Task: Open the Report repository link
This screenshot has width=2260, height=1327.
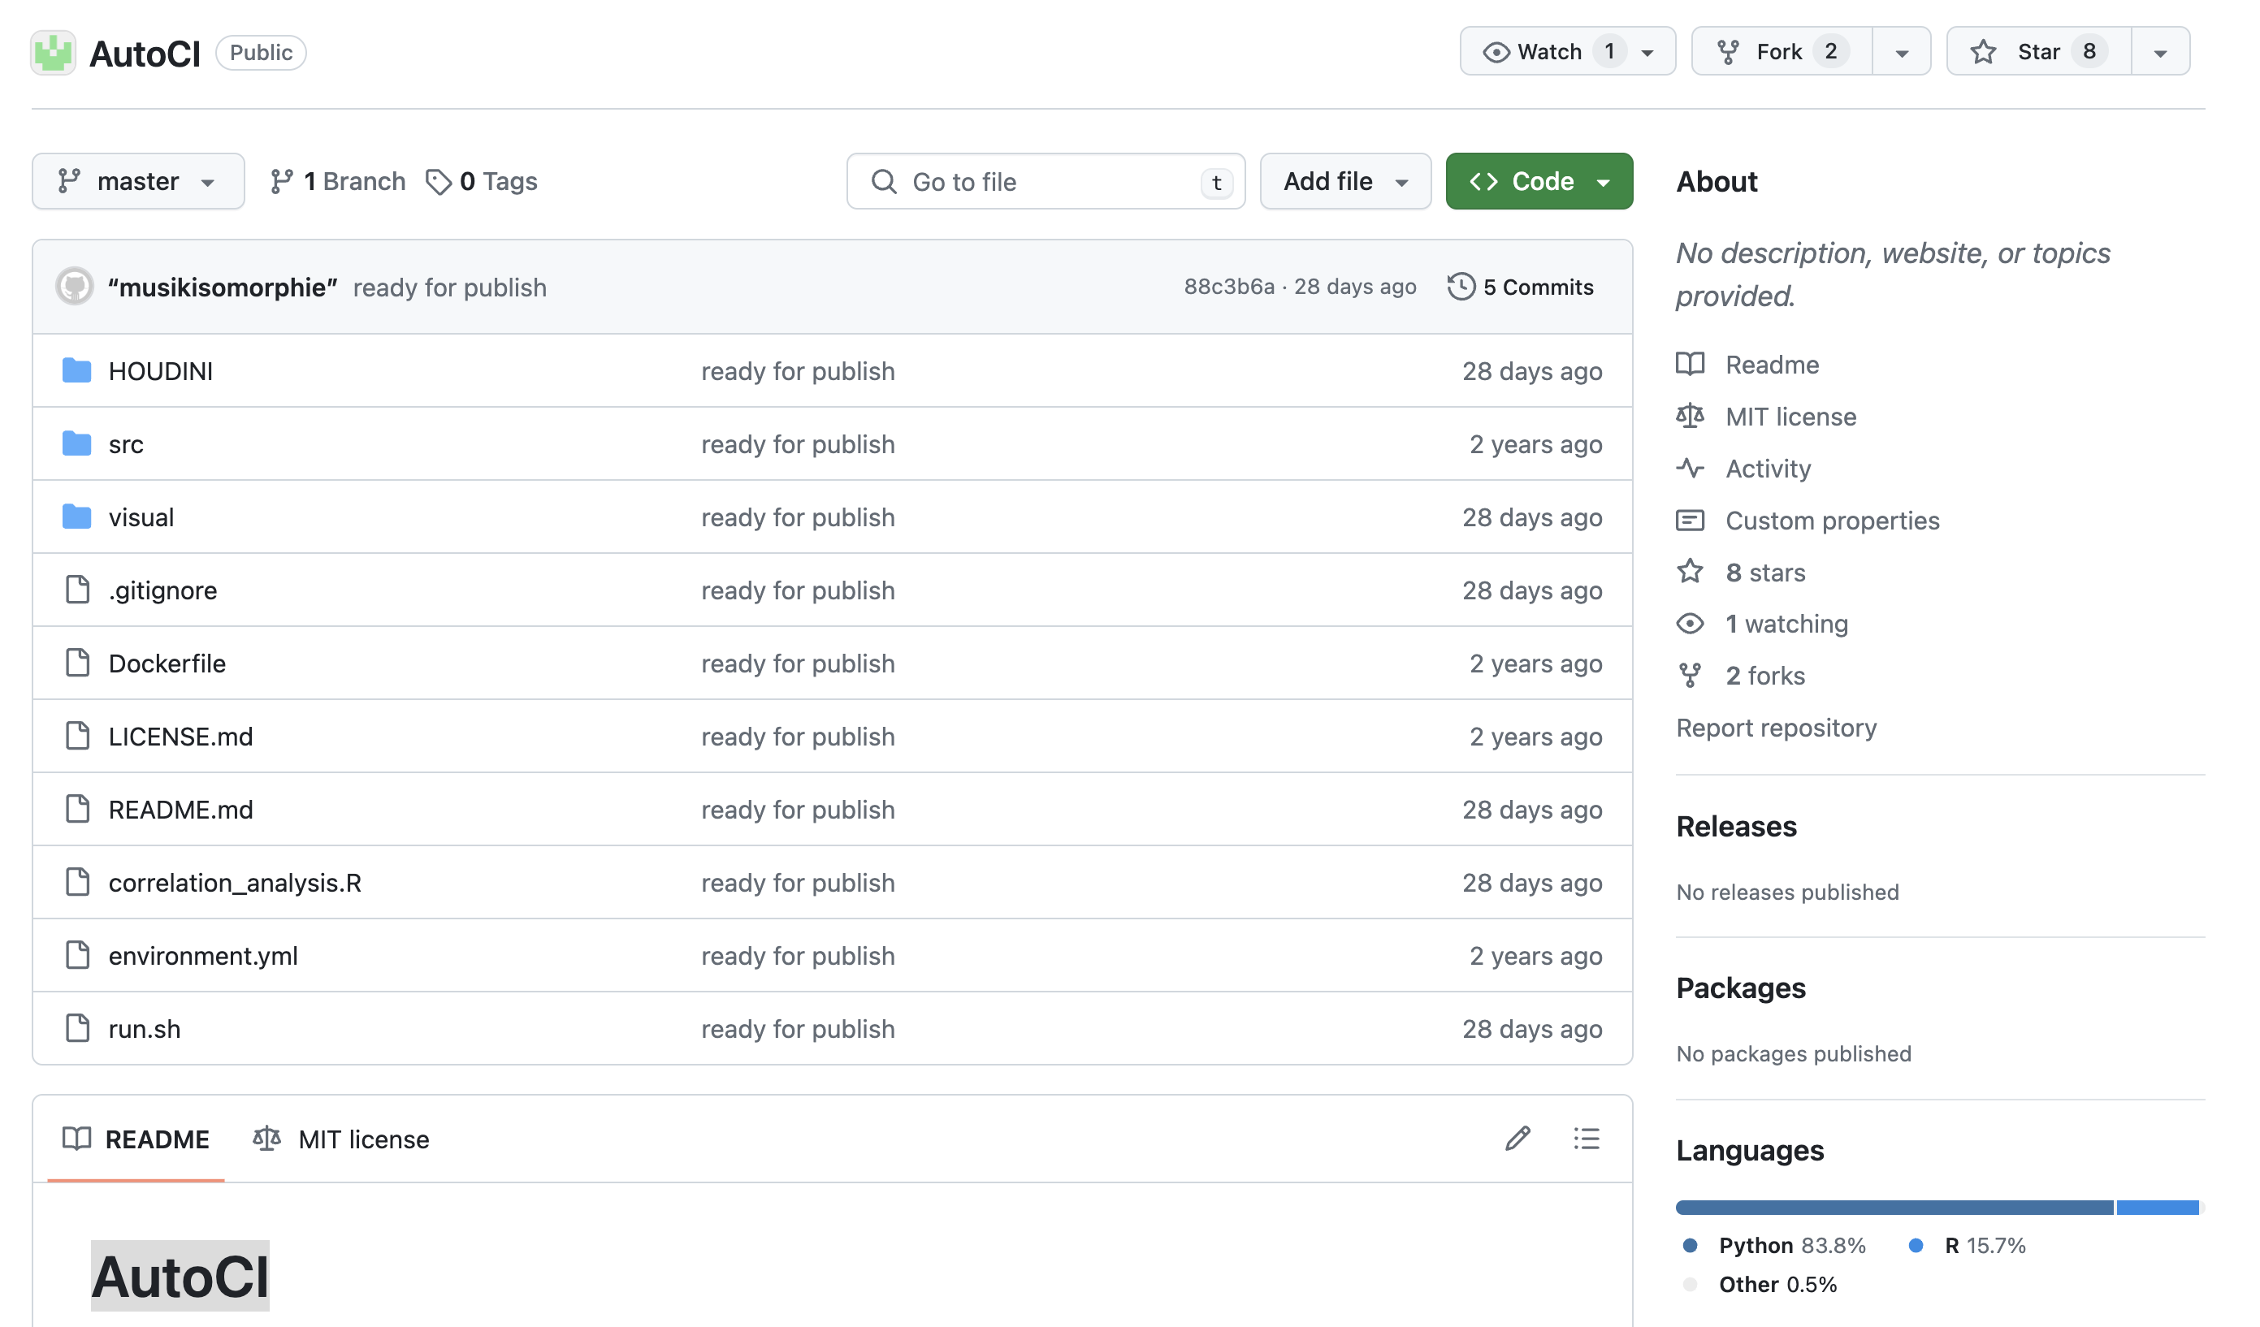Action: coord(1776,727)
